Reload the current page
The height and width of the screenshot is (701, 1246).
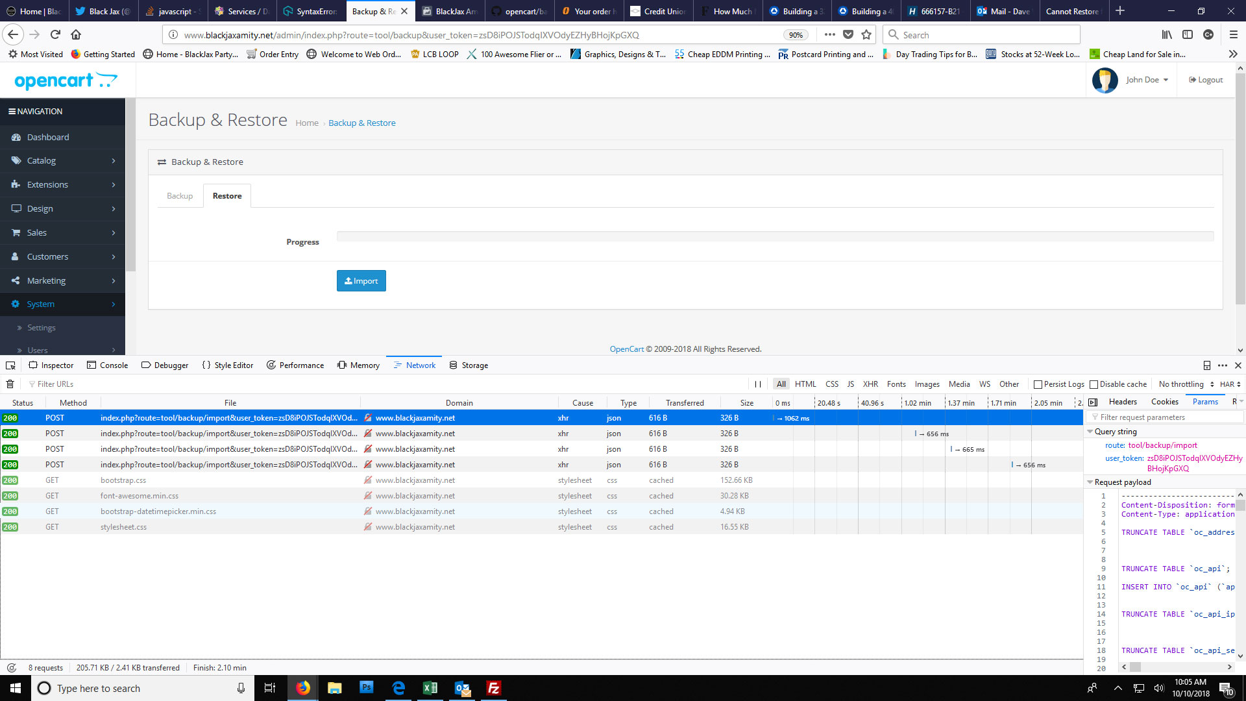55,34
